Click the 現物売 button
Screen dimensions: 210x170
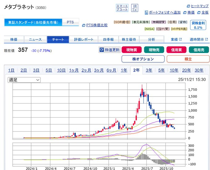point(154,50)
